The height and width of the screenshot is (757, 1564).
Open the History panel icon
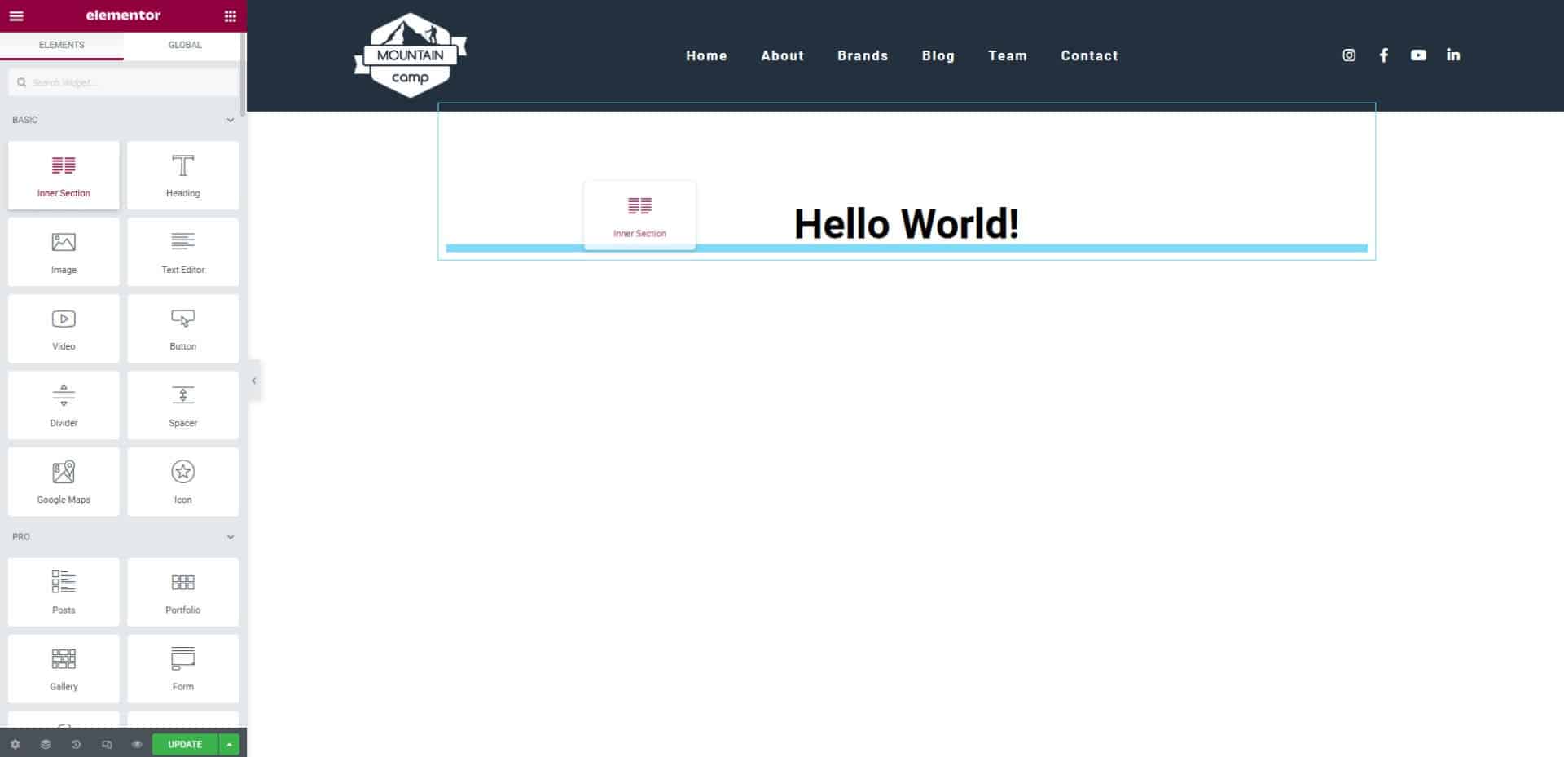point(76,744)
